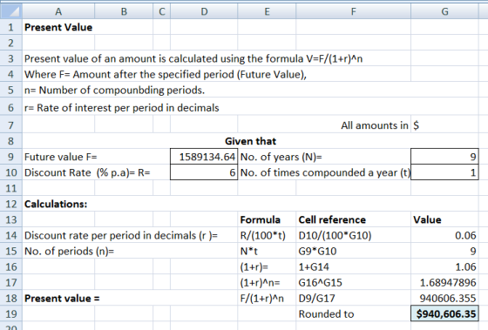The width and height of the screenshot is (488, 330).
Task: Click the 'Rounded to' label
Action: [326, 313]
